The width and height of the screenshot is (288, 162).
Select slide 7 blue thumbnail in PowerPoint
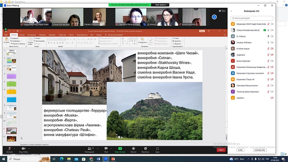point(12,100)
